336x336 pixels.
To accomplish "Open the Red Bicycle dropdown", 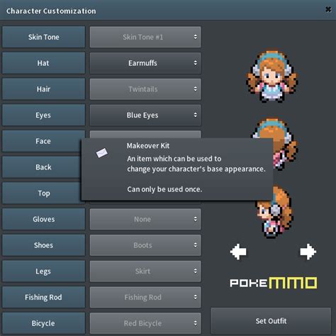I will point(145,323).
